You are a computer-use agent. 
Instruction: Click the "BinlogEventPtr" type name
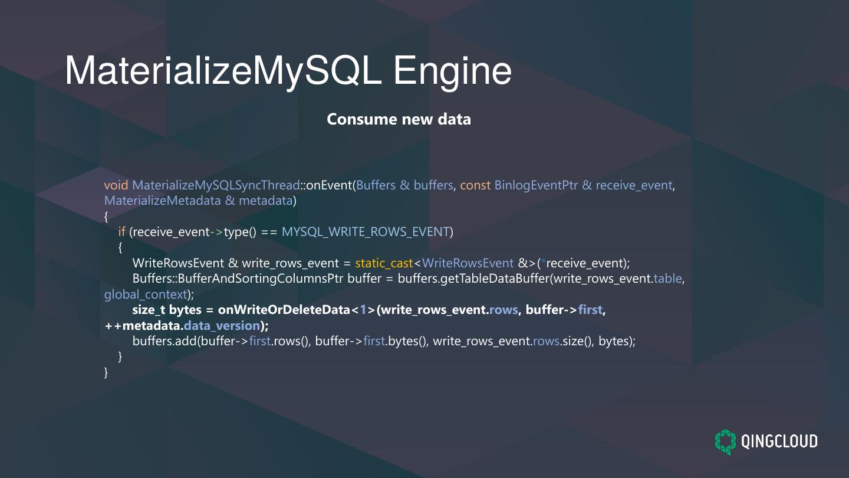point(537,185)
